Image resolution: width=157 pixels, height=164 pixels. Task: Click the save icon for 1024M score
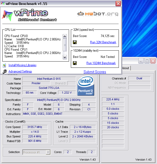point(75,63)
